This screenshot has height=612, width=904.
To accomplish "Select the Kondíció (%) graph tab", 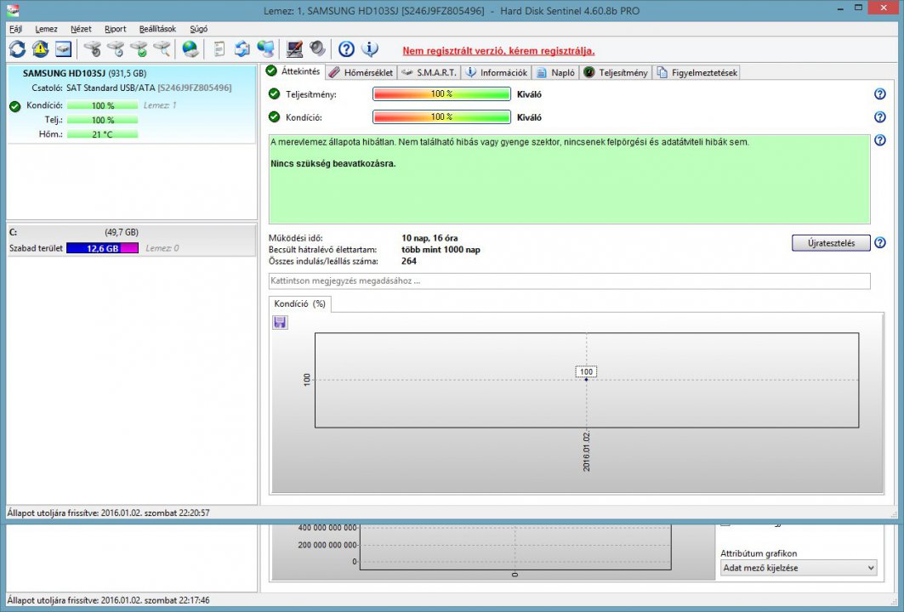I will [300, 303].
